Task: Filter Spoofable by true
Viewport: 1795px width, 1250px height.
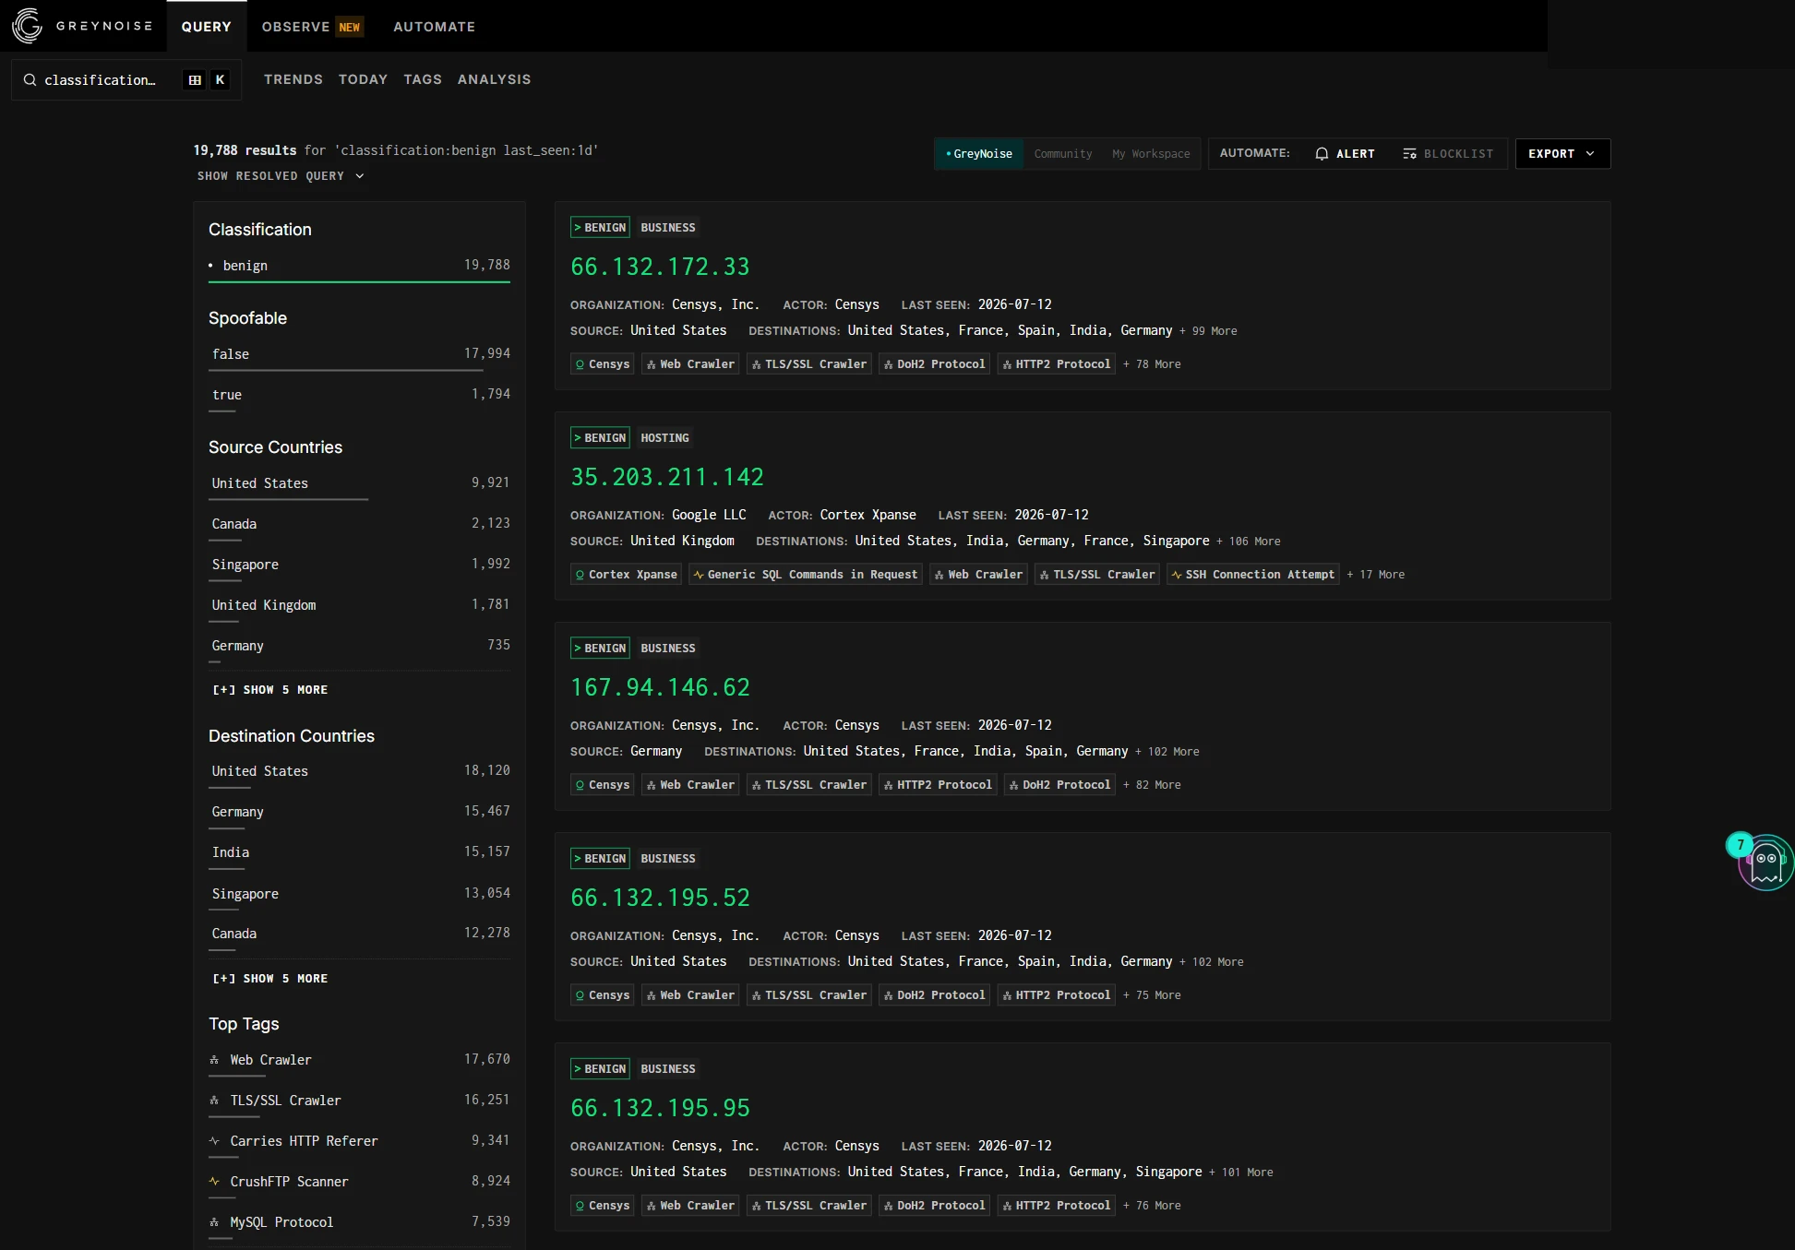Action: pyautogui.click(x=360, y=395)
